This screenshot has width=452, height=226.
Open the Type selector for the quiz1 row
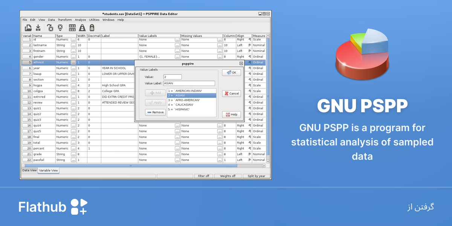point(73,108)
